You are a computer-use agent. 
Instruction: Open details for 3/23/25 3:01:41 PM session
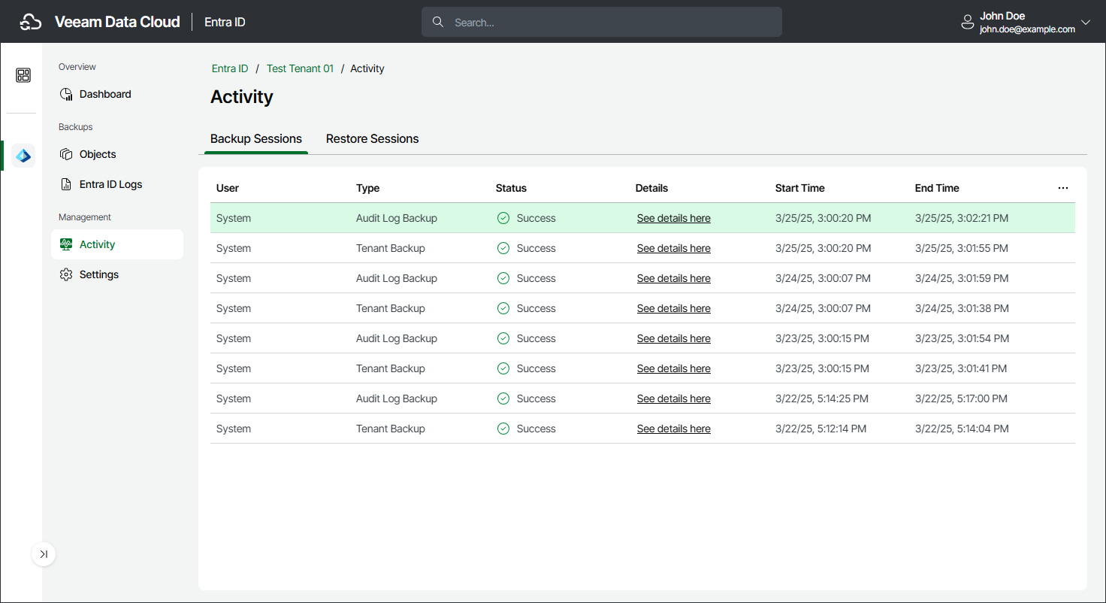[674, 368]
